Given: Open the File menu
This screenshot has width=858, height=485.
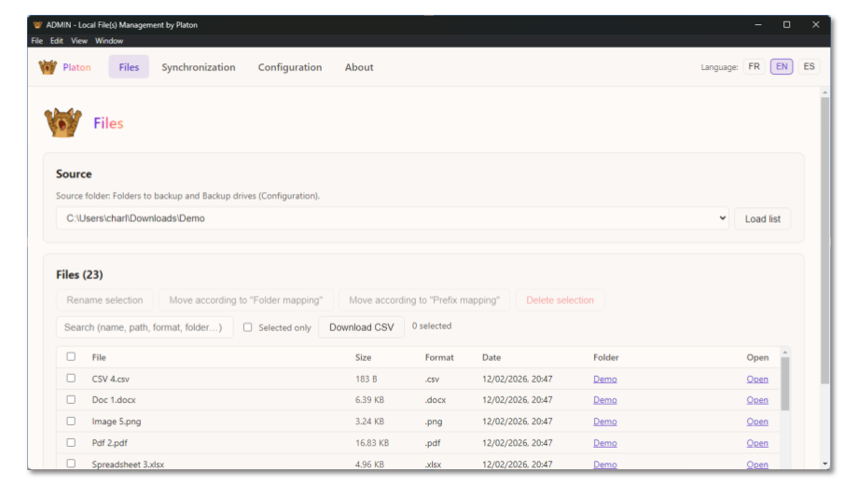Looking at the screenshot, I should (36, 41).
